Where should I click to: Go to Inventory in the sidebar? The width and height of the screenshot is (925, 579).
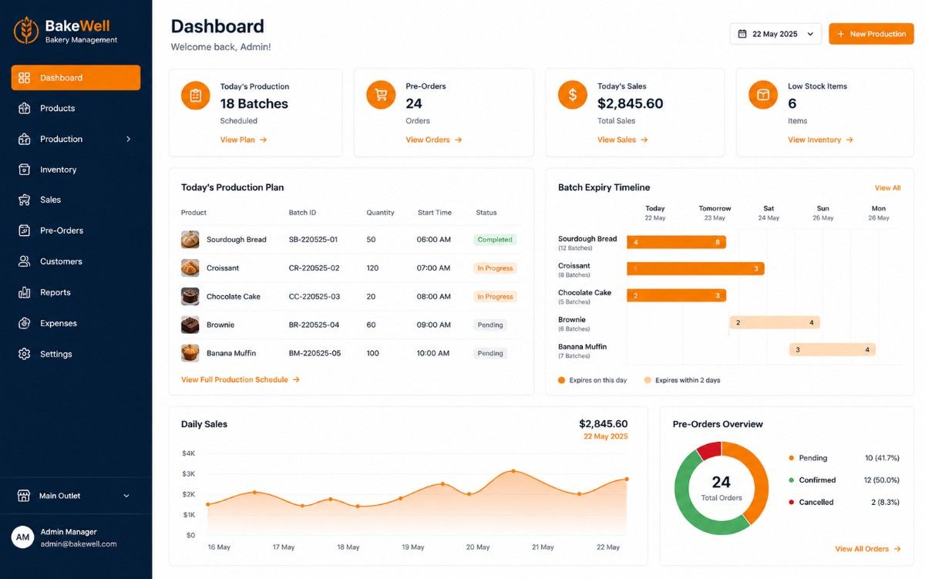pos(76,170)
